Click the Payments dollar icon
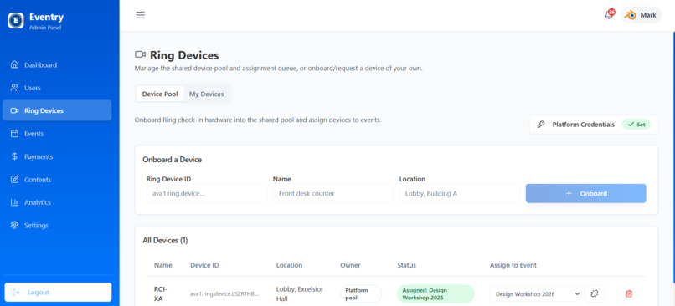 [x=14, y=156]
